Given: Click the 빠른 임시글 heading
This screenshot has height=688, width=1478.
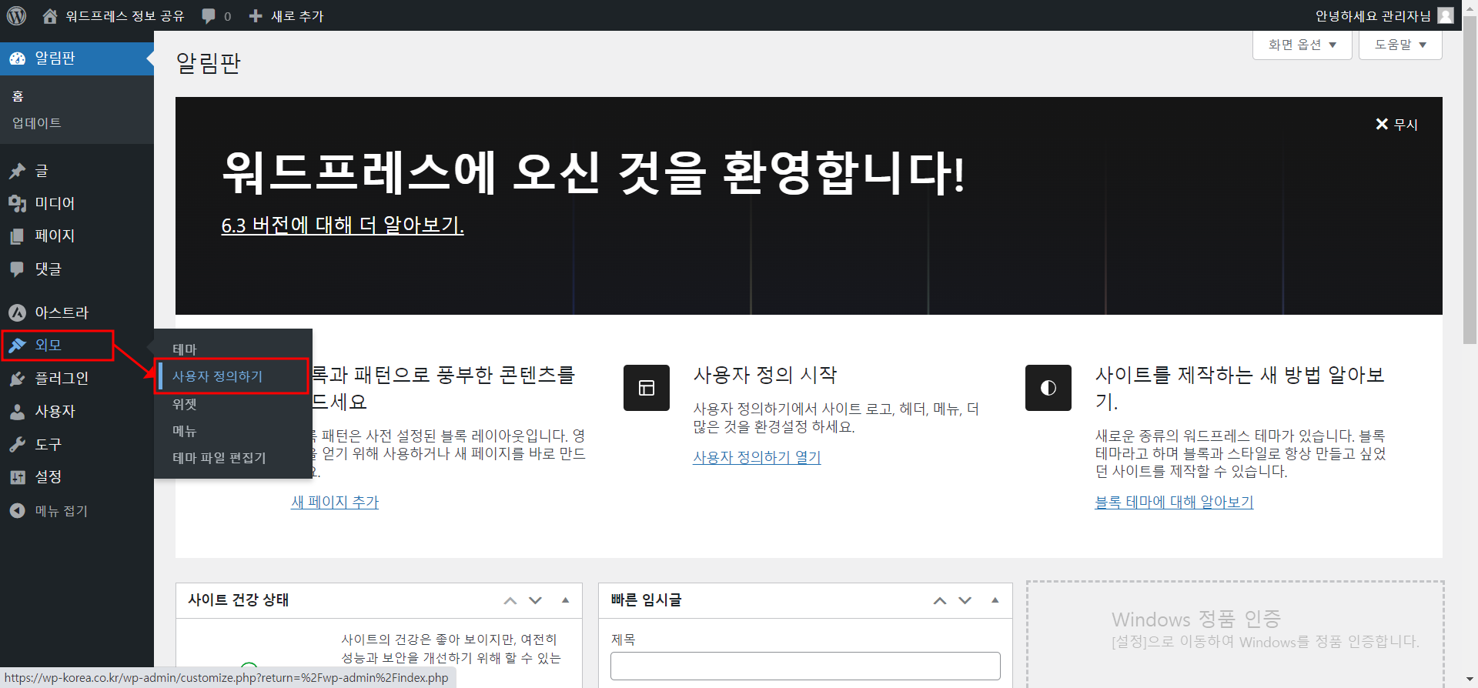Looking at the screenshot, I should click(x=647, y=600).
